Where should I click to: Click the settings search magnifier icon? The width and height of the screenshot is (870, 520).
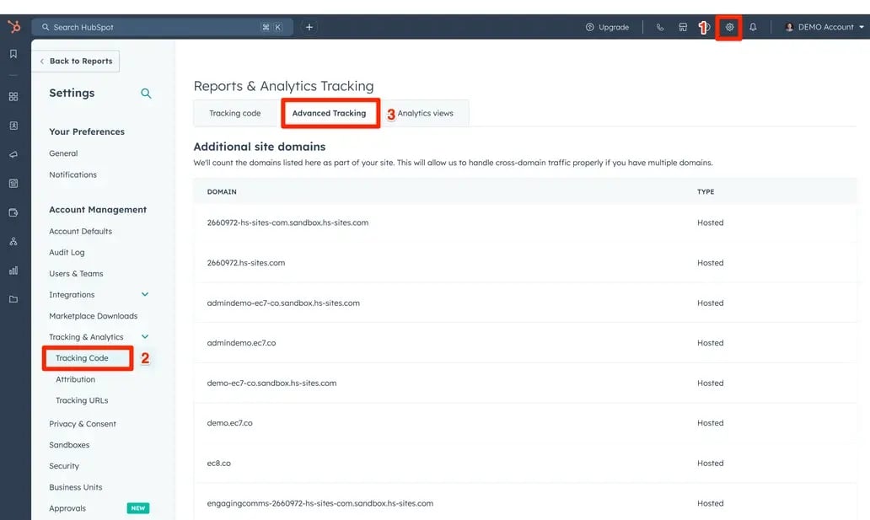146,94
